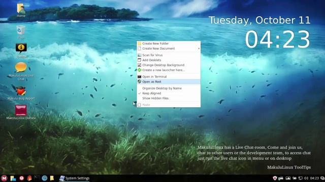Open the network connection tray icon
Screen dimensions: 325x182
[300, 178]
